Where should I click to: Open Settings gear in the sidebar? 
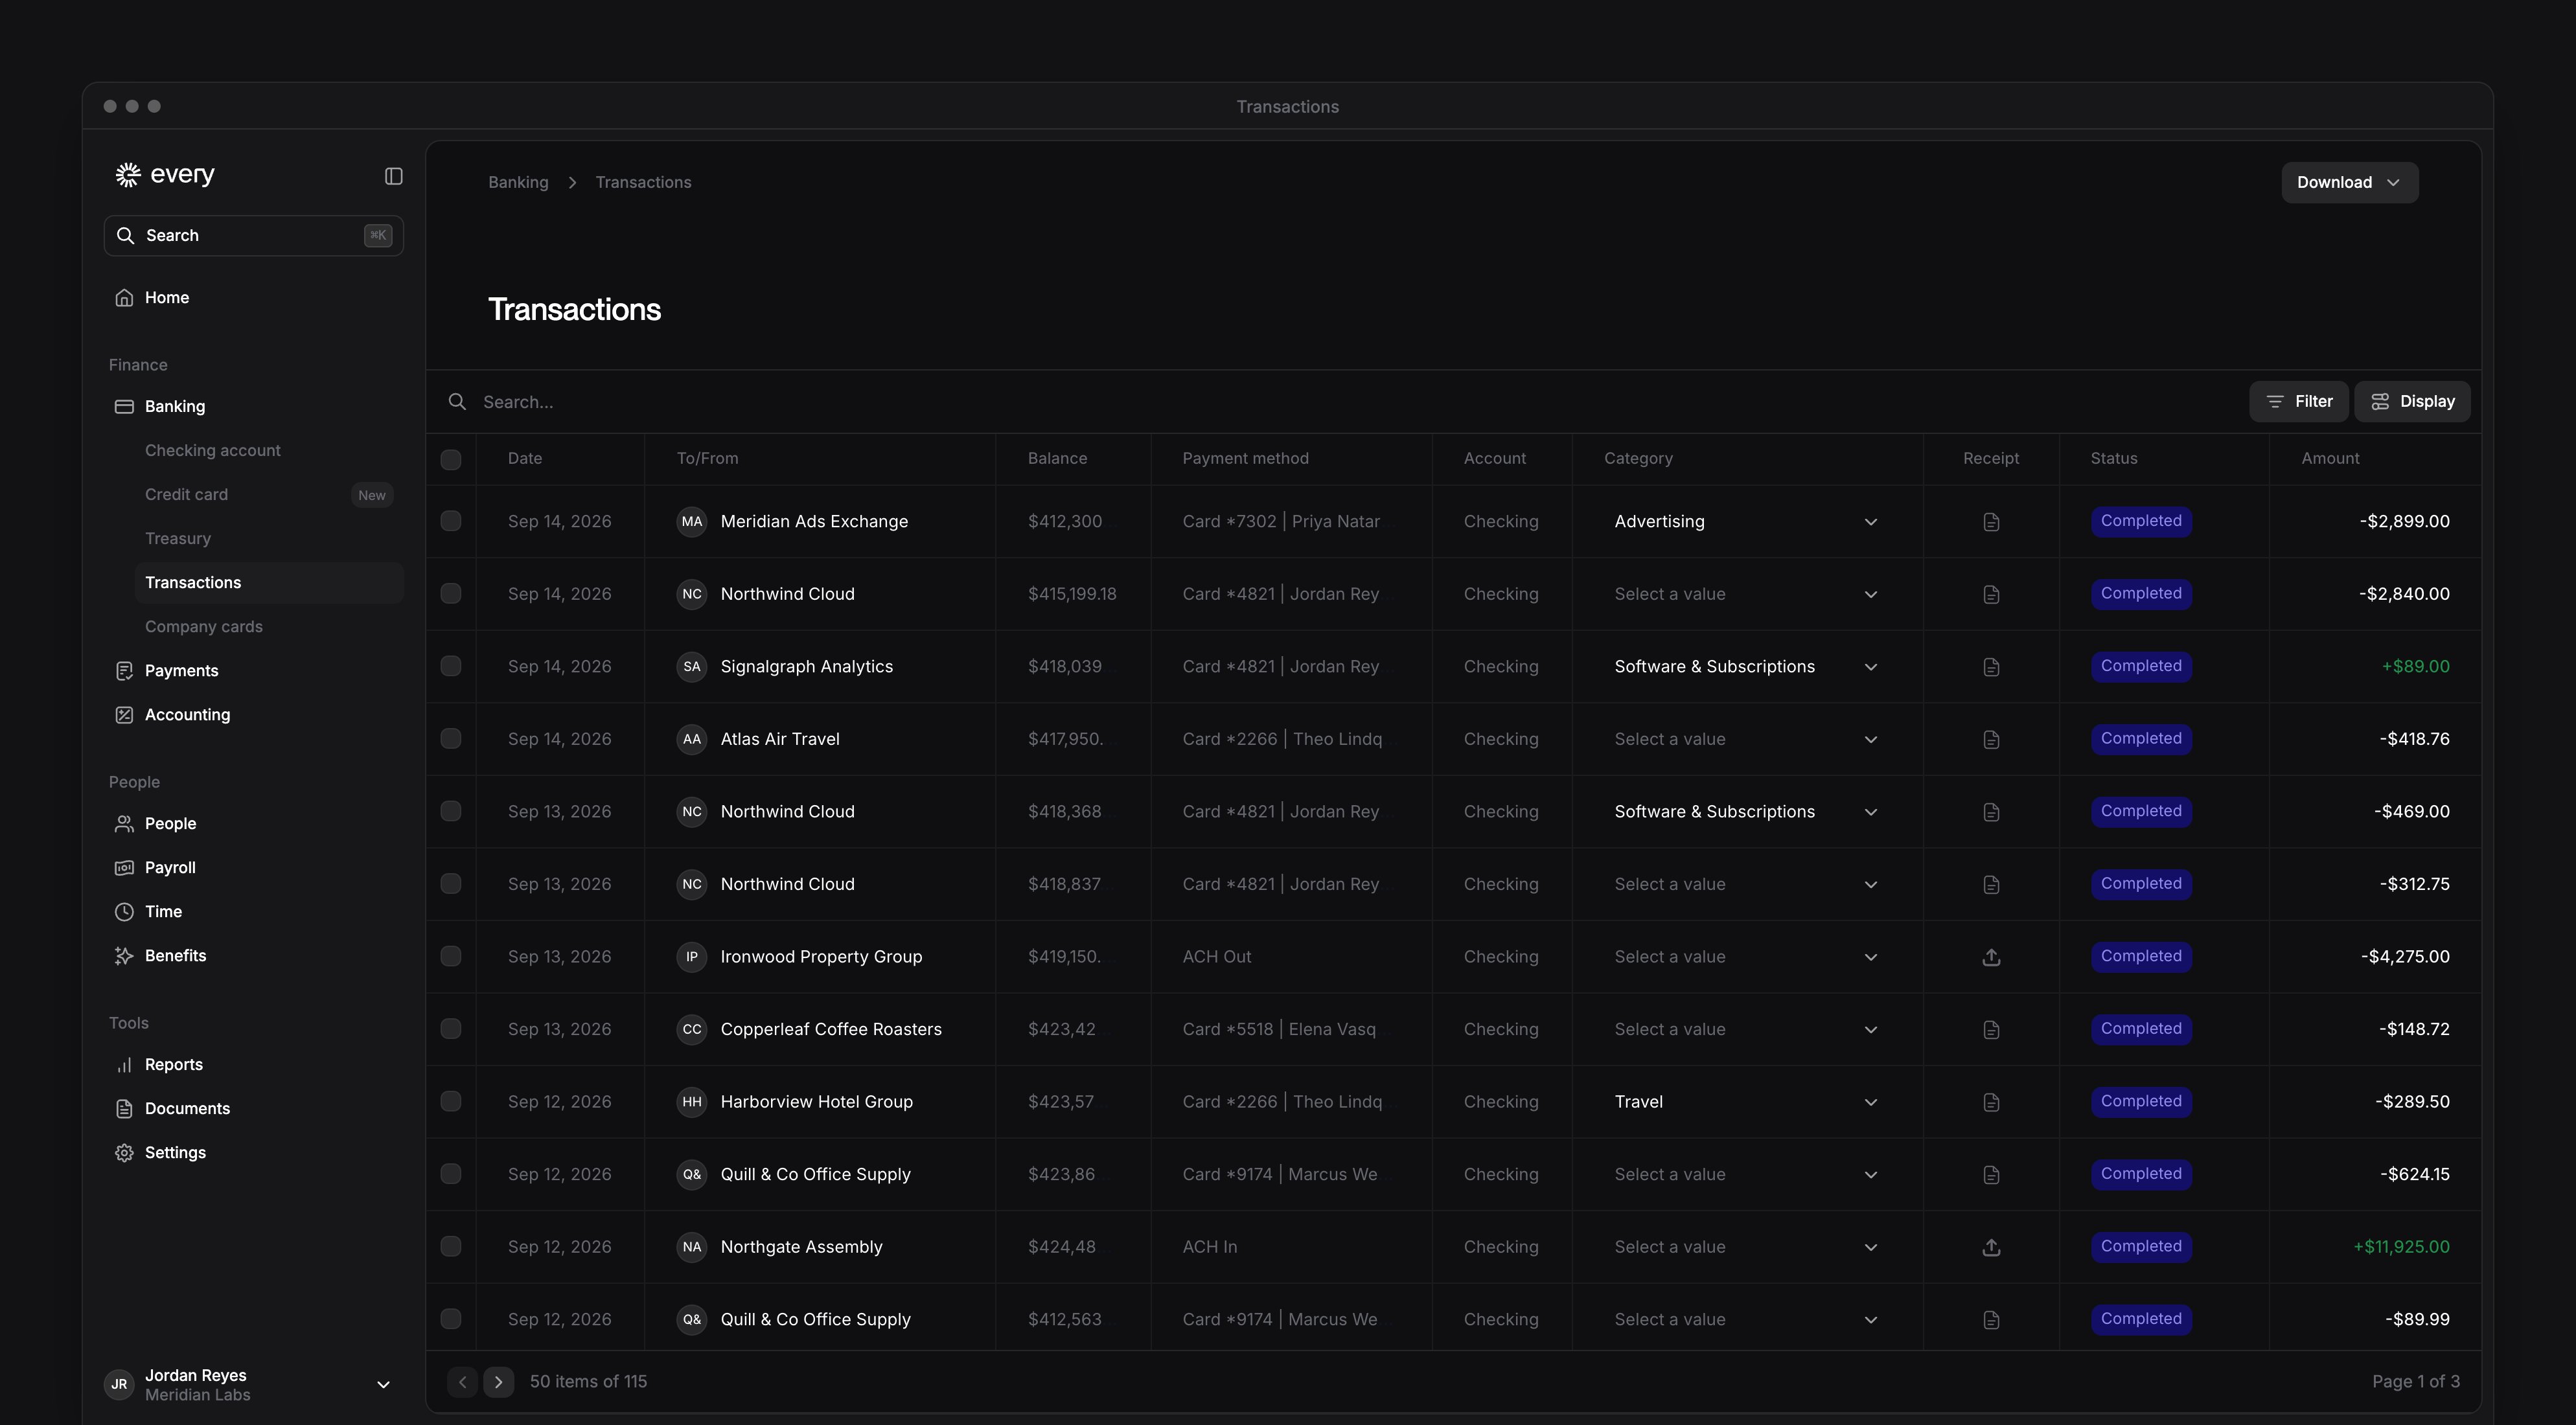124,1153
